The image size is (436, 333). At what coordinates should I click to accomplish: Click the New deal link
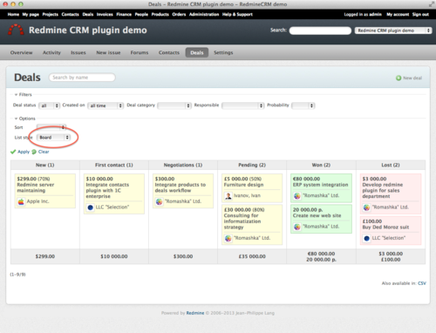click(412, 78)
